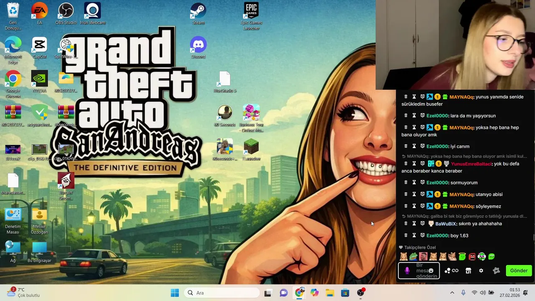Open the TLauncher Minecraft icon
This screenshot has height=301, width=535.
251,150
